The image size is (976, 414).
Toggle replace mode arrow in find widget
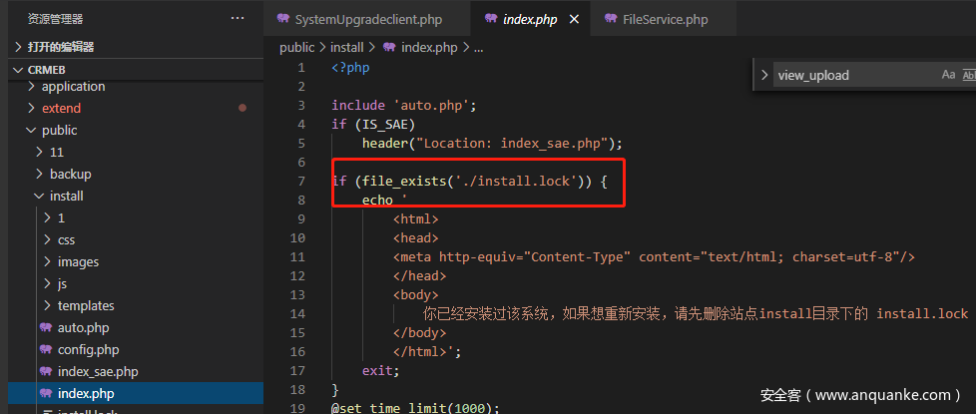[764, 75]
